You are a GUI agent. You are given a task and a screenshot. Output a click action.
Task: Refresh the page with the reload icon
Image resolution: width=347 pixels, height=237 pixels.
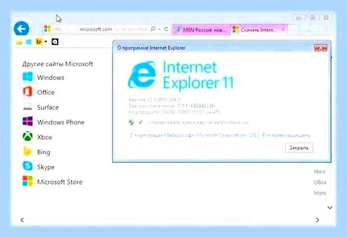tap(166, 29)
